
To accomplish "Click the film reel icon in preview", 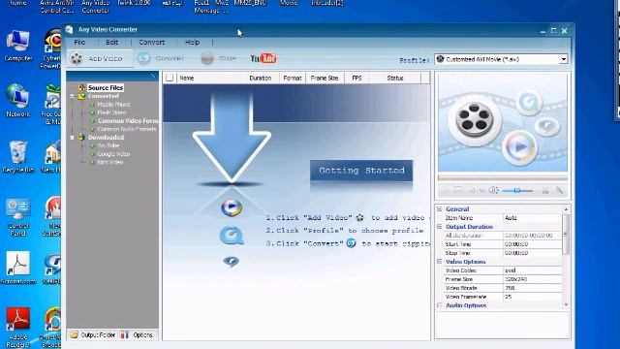I will 475,119.
